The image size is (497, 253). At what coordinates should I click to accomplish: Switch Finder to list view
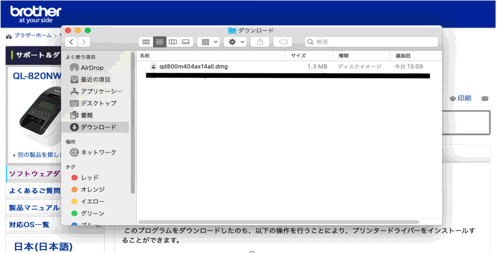[160, 42]
